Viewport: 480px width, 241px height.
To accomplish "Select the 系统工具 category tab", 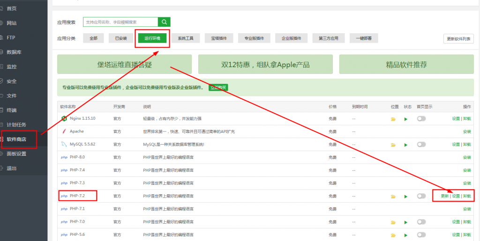I will click(185, 38).
